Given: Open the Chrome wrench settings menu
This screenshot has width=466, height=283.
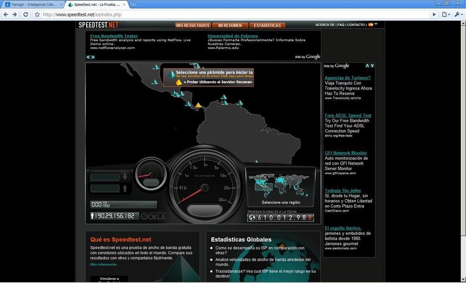Looking at the screenshot, I should pos(459,14).
